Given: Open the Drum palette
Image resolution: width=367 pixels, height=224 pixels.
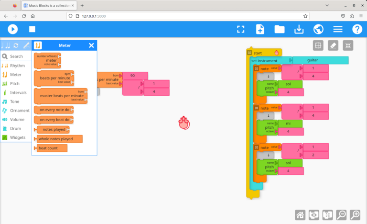Looking at the screenshot, I should (x=16, y=129).
